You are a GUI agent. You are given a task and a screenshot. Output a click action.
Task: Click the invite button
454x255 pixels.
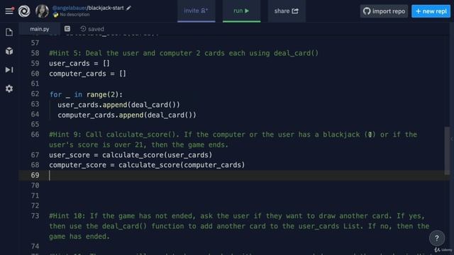196,11
